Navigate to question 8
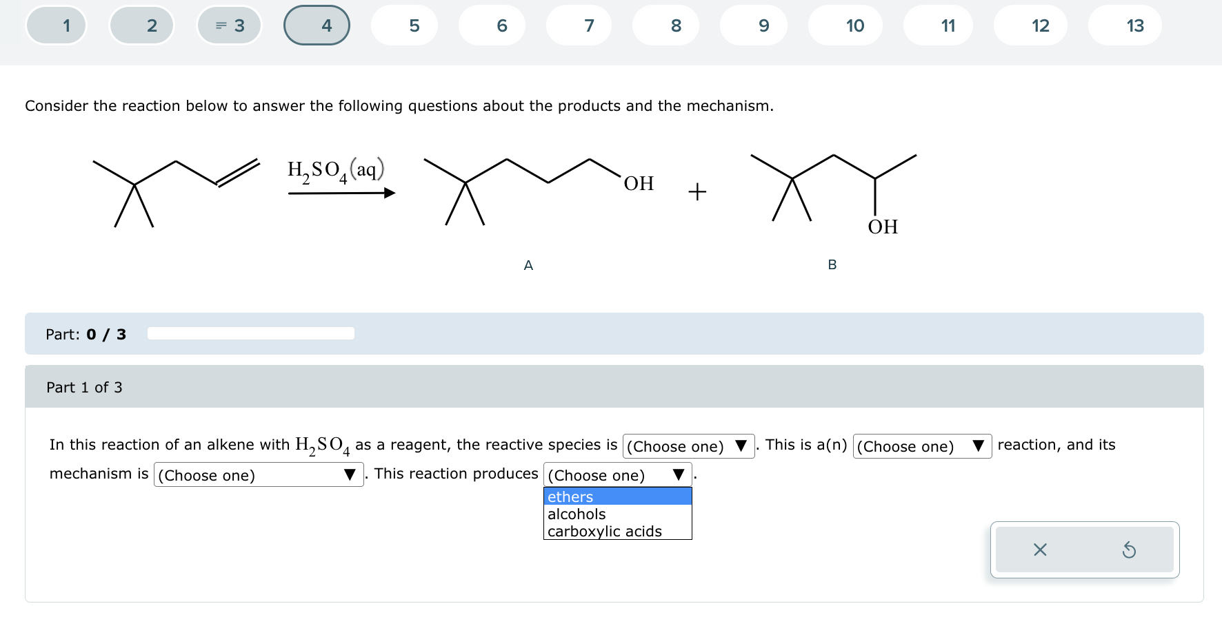1222x628 pixels. (666, 25)
